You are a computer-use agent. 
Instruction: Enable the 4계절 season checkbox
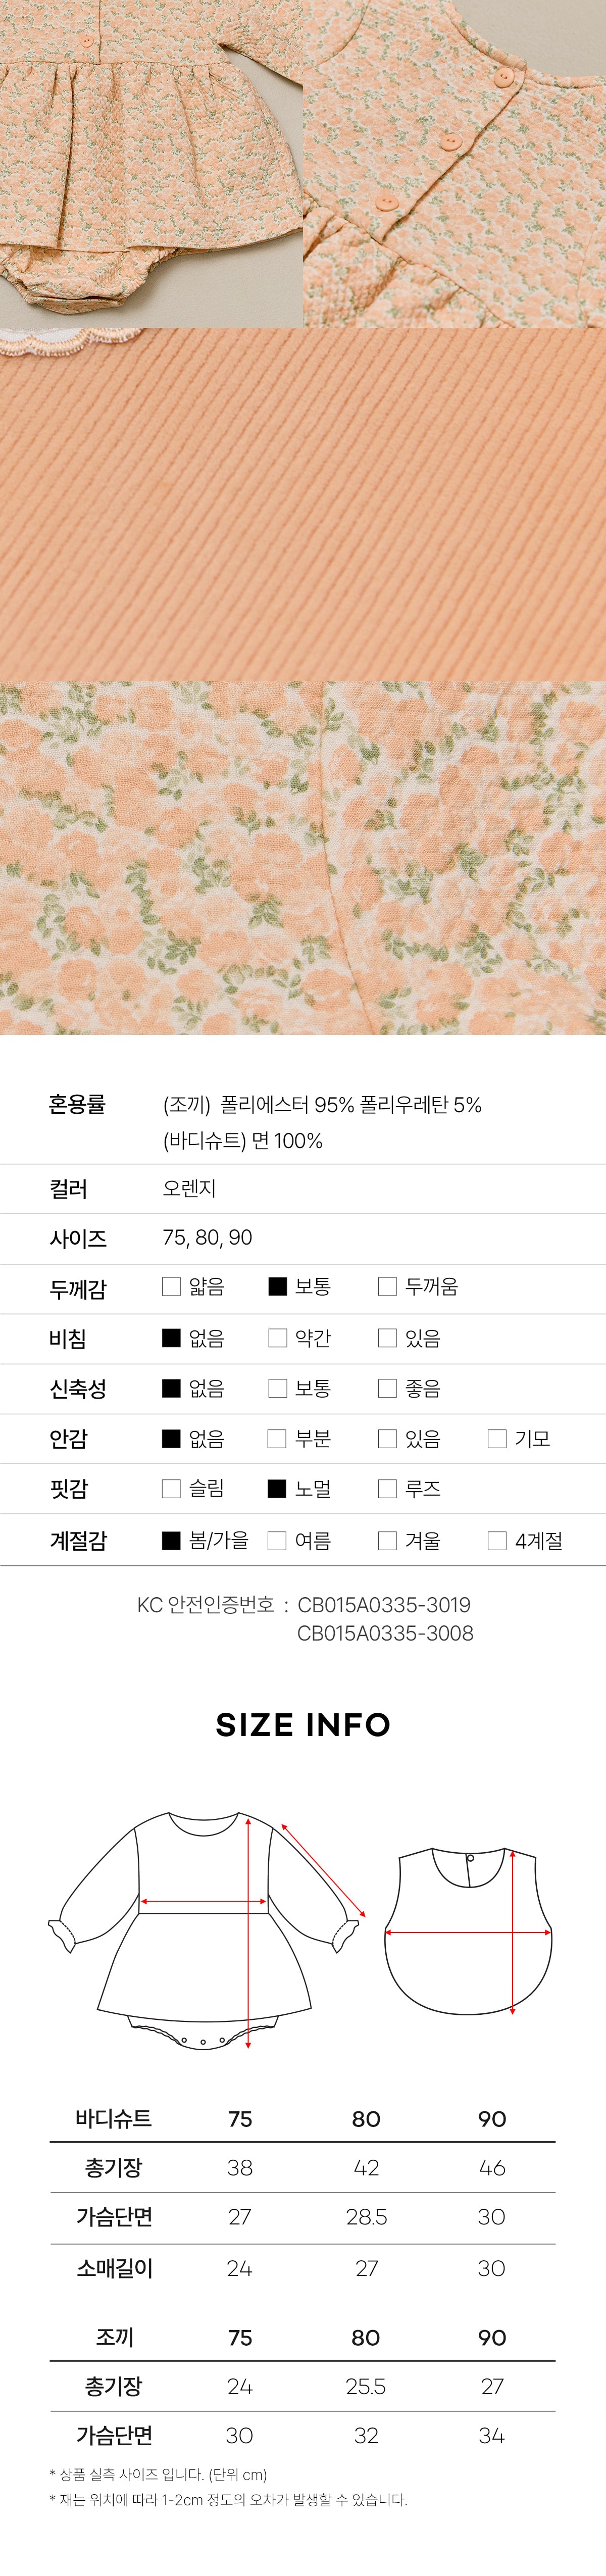tap(497, 1541)
